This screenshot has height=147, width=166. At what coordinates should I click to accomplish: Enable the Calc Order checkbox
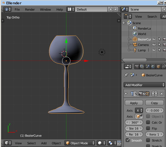point(148,122)
